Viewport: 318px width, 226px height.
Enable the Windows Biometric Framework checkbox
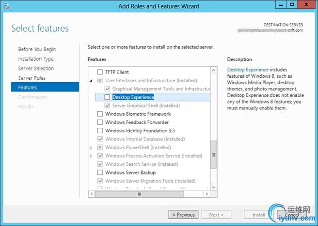[100, 114]
